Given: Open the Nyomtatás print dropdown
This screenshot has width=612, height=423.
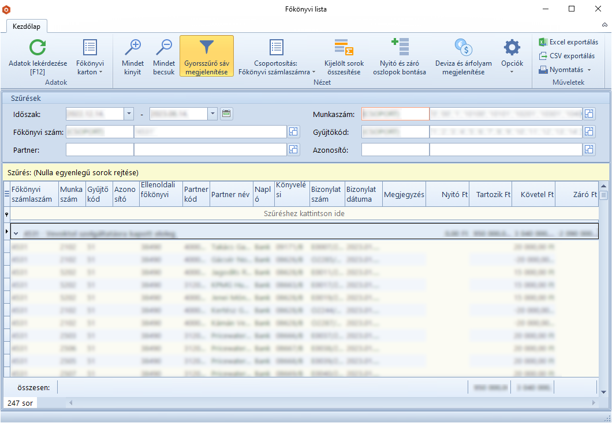Looking at the screenshot, I should (565, 70).
